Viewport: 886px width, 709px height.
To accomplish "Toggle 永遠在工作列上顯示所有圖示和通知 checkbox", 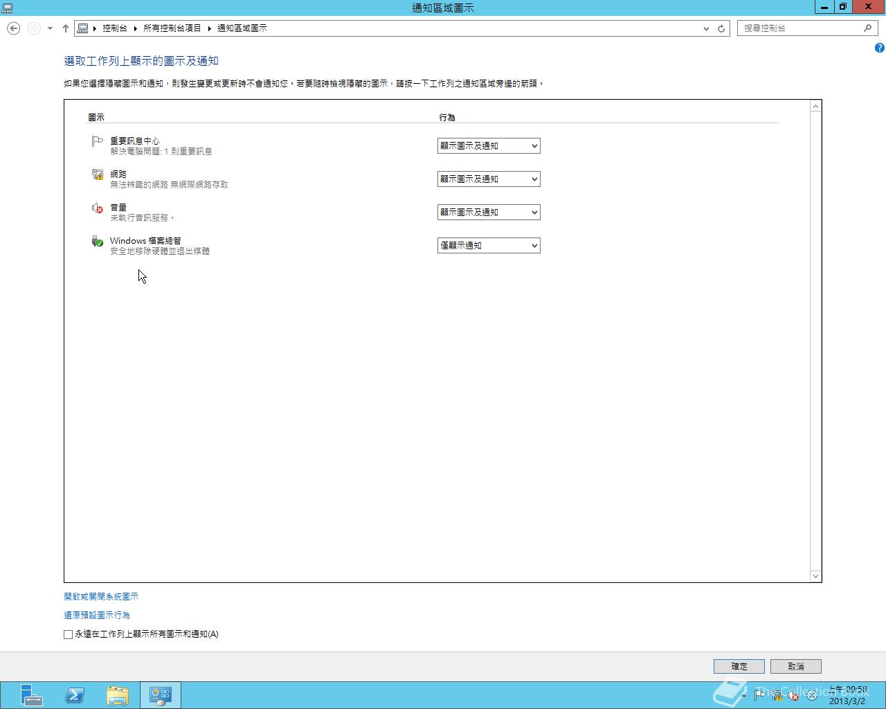I will tap(68, 634).
